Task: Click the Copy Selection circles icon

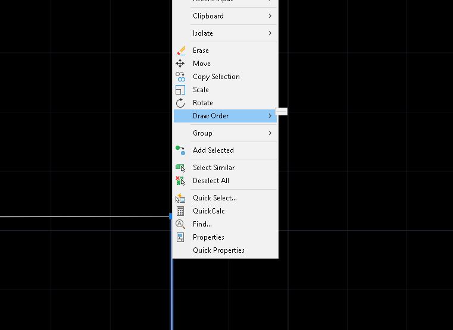Action: [x=180, y=77]
